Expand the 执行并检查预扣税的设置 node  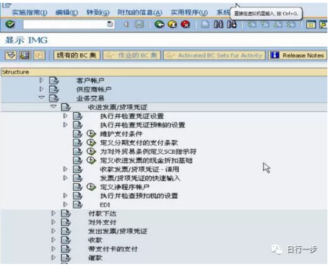coord(65,196)
